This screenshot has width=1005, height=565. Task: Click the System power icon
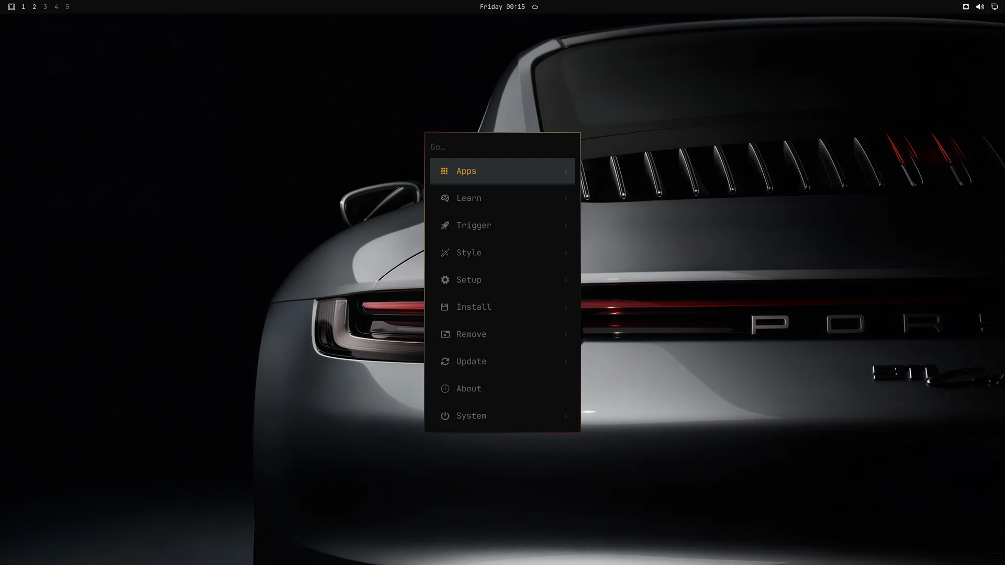click(x=445, y=416)
